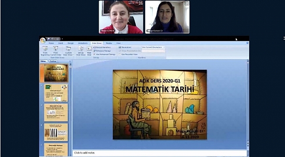This screenshot has height=157, width=285.
Task: Switch to the Insert ribbon tab
Action: [x=61, y=43]
